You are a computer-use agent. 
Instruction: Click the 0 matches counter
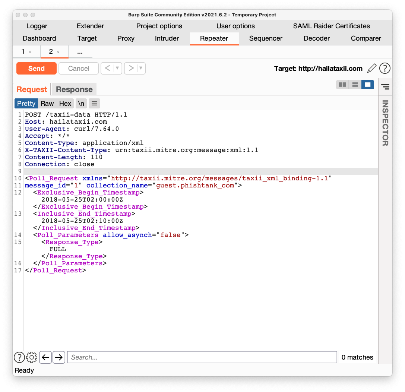[x=357, y=357]
